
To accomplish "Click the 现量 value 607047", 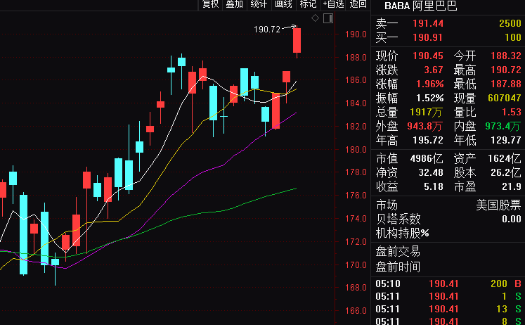I will click(x=504, y=98).
